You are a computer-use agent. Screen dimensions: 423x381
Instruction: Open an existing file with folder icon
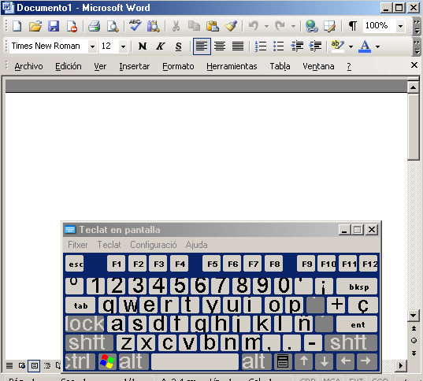[35, 26]
